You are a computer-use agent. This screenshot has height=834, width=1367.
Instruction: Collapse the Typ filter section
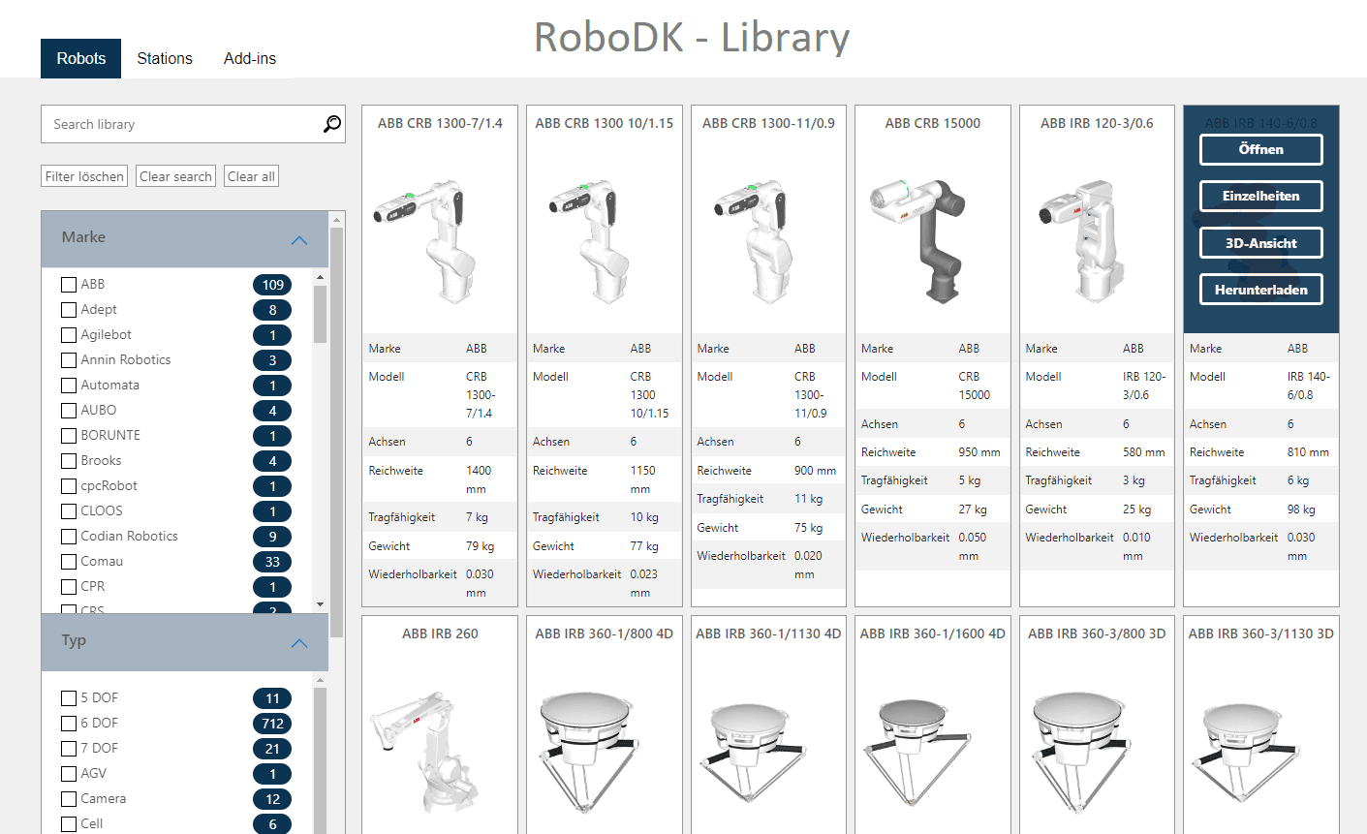point(299,642)
